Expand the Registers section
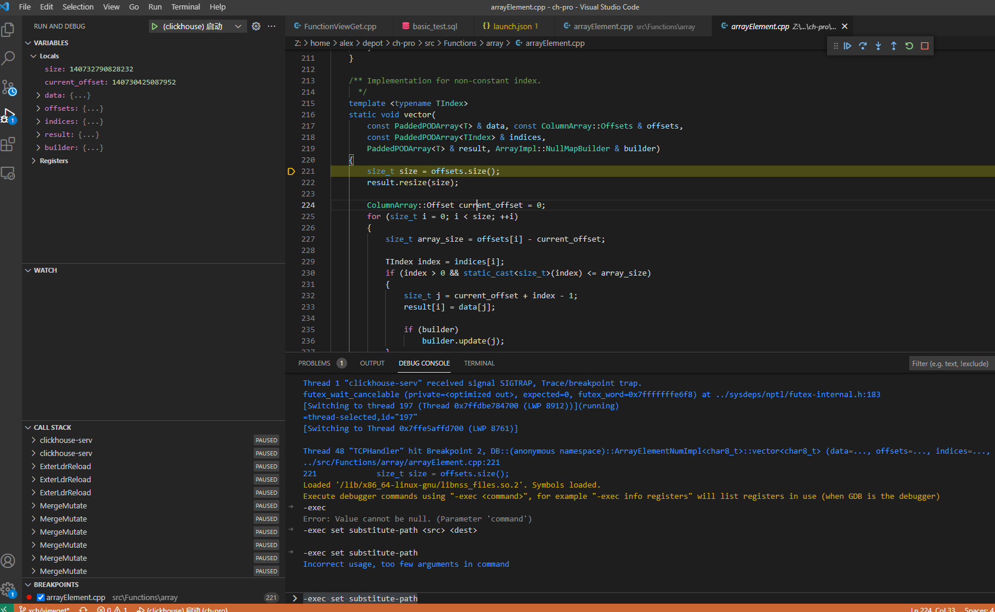995x612 pixels. pyautogui.click(x=34, y=161)
